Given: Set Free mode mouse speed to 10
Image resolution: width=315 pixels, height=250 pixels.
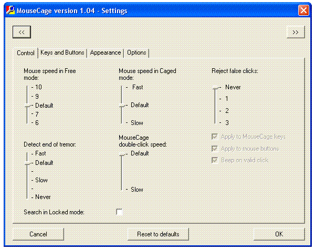Looking at the screenshot, I should 38,87.
